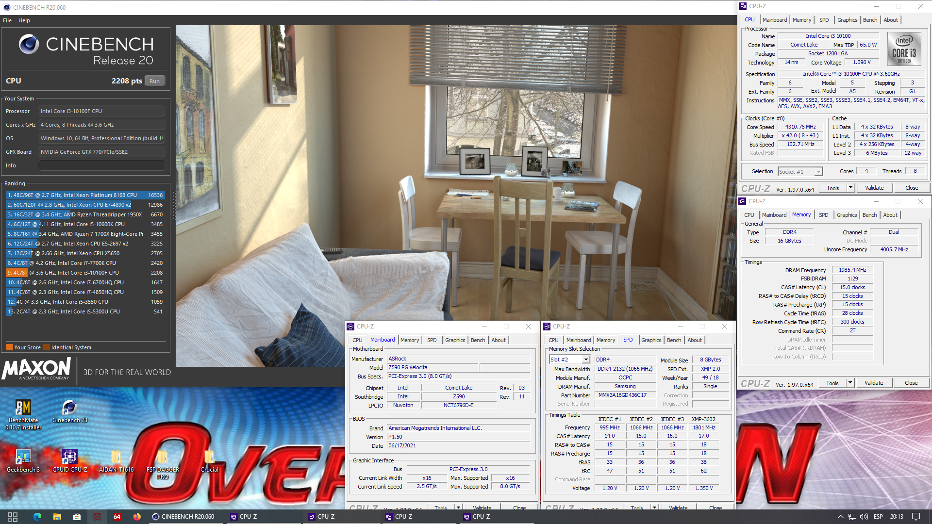Image resolution: width=932 pixels, height=524 pixels.
Task: Click the Core Speed value 4310.75 MHz
Action: [800, 127]
